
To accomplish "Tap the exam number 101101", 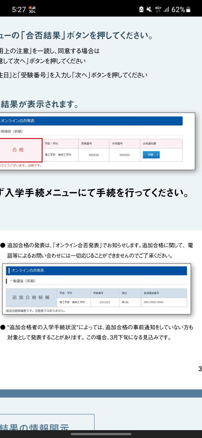I will coord(105,302).
